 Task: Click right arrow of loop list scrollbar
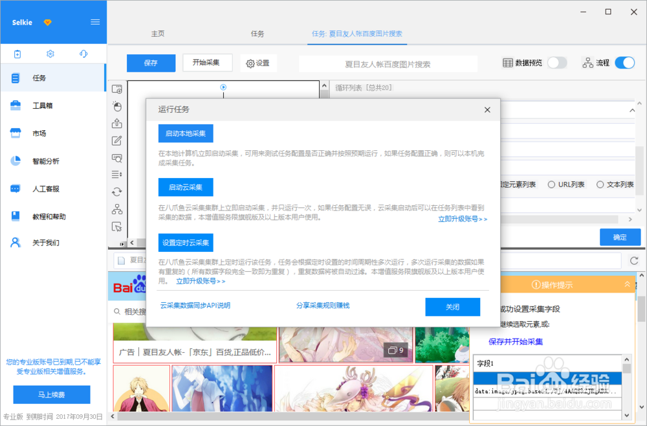tap(630, 219)
